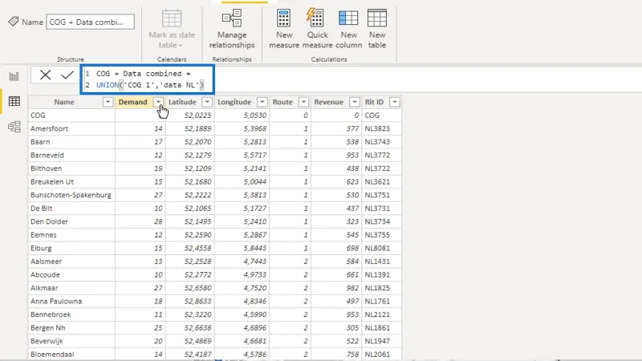The width and height of the screenshot is (642, 361).
Task: Click revenue value 377 for Amersfoort
Action: 336,128
